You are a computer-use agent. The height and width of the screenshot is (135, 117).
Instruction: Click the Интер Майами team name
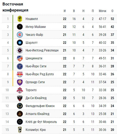coord(36,27)
